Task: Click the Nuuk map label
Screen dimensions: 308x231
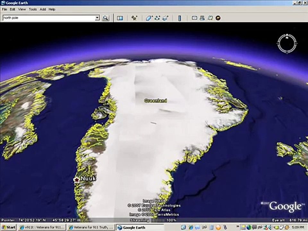Action: [x=88, y=179]
